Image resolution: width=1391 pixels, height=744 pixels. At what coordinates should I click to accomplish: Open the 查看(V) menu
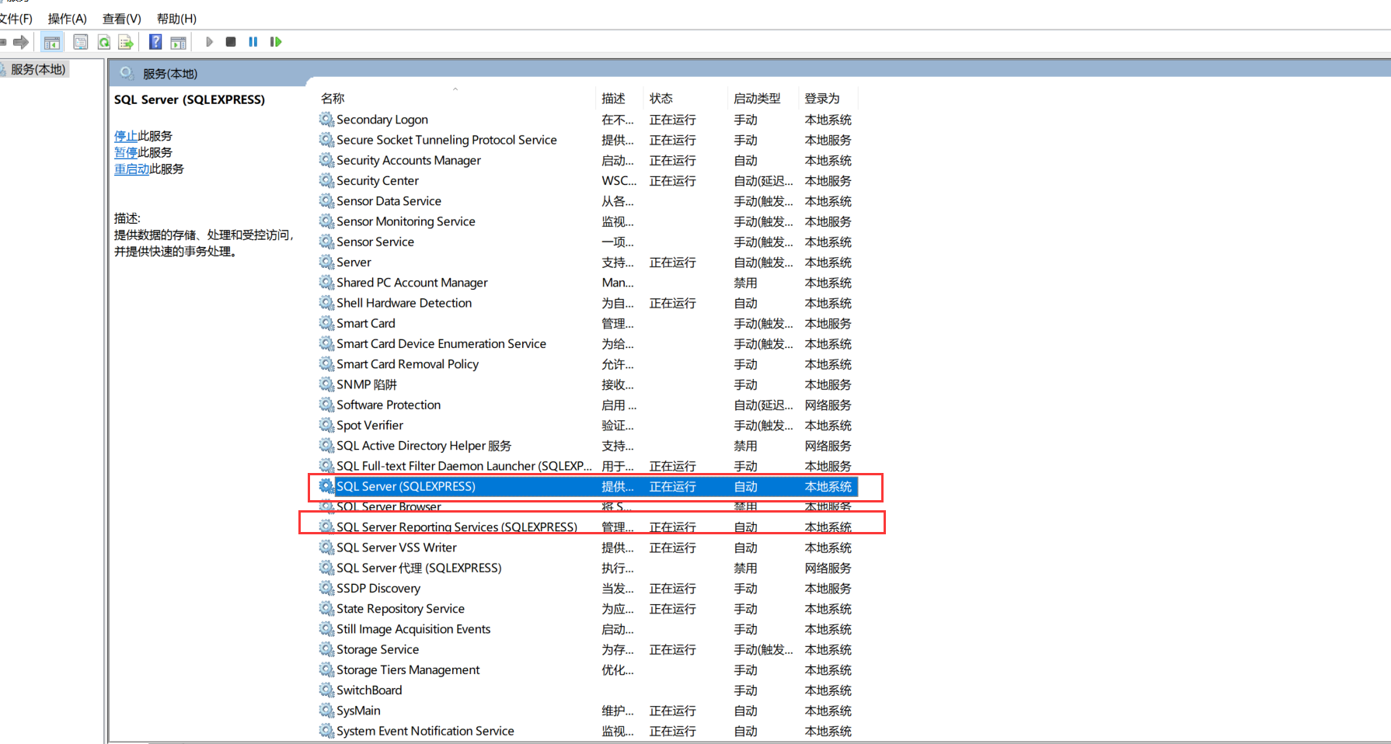coord(121,19)
